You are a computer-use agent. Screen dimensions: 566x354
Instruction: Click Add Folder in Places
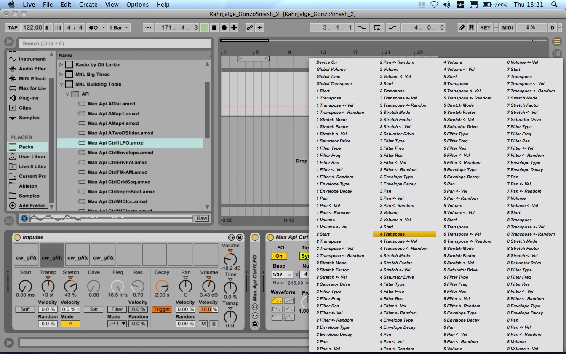(x=33, y=206)
